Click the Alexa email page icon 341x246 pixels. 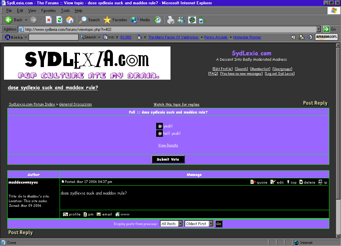tap(301, 37)
